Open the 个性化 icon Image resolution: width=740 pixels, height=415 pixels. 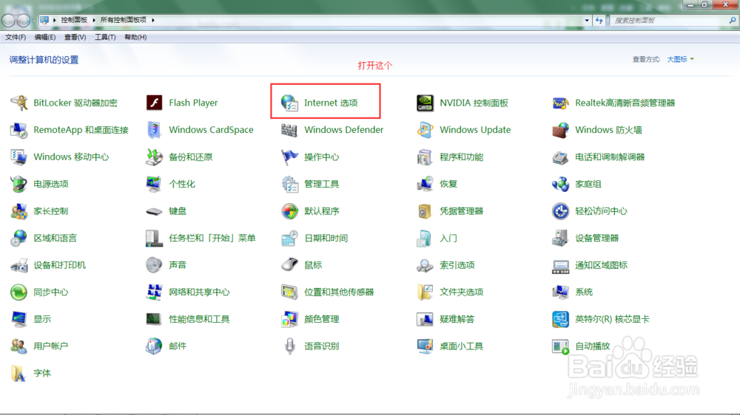155,184
